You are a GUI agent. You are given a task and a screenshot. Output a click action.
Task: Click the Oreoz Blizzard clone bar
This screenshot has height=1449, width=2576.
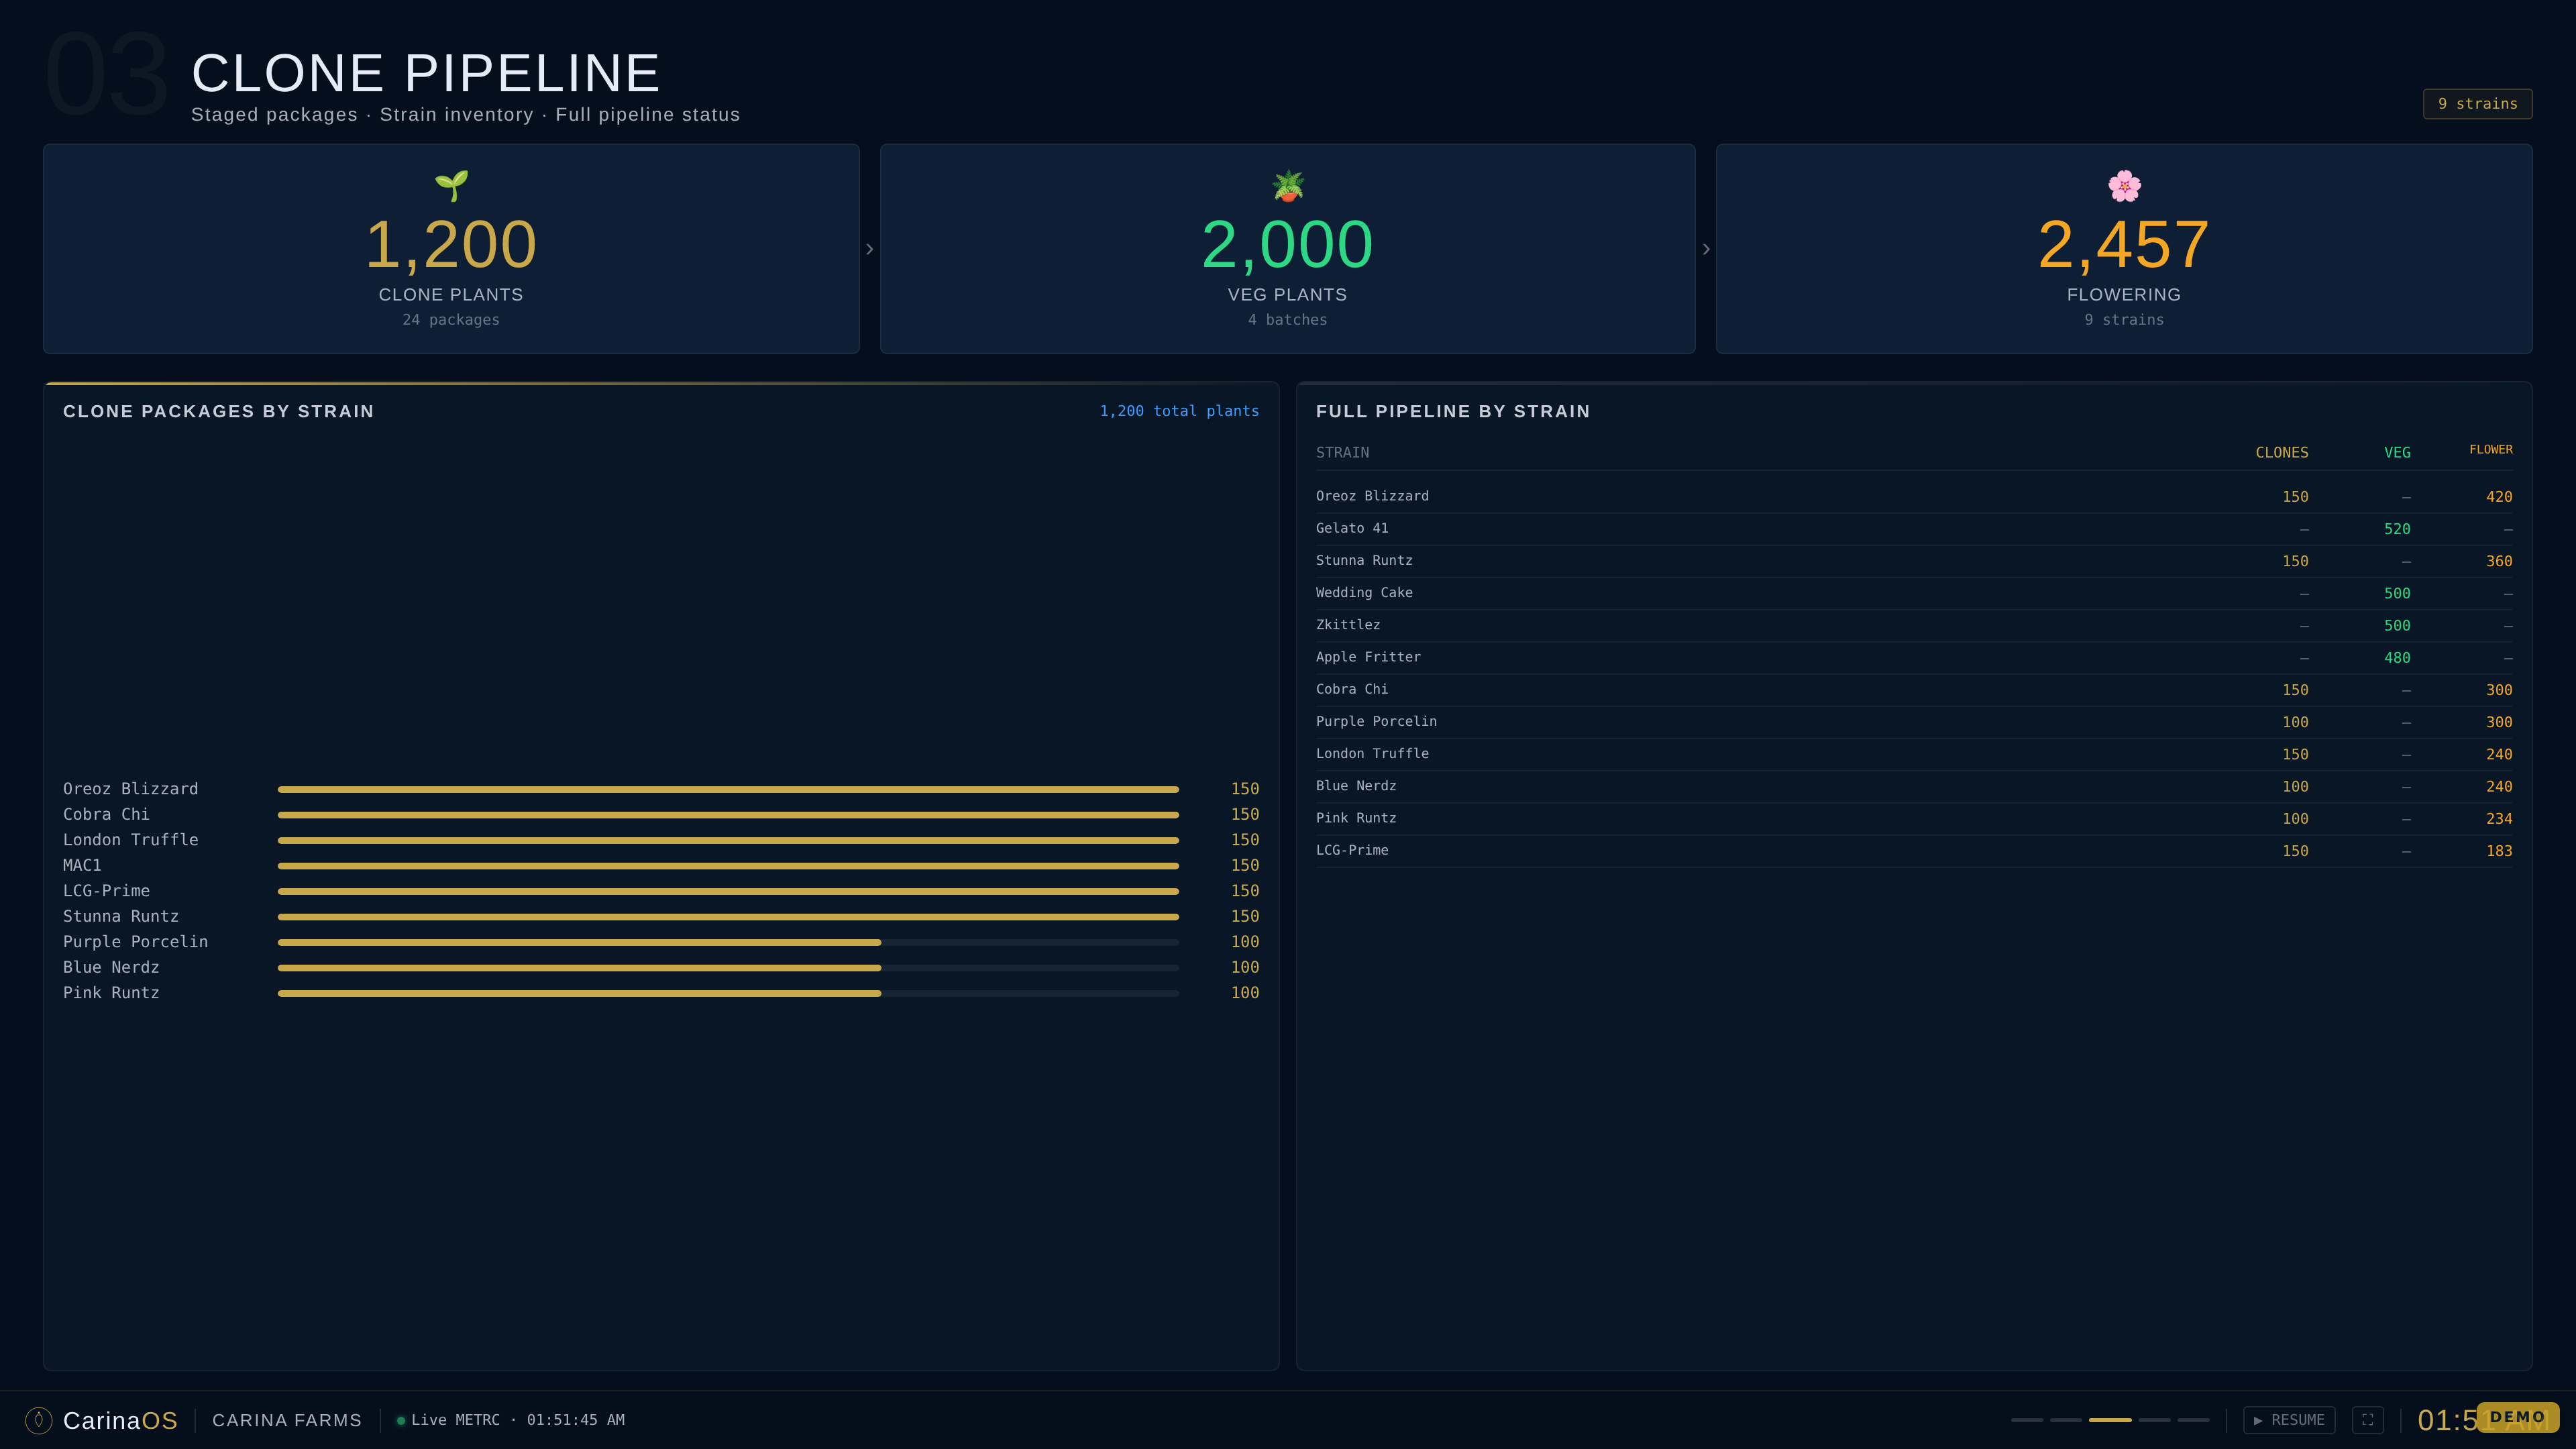pos(728,790)
